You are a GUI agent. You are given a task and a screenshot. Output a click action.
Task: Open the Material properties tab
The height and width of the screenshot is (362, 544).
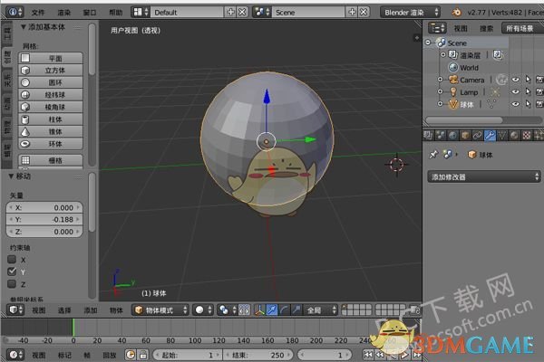(514, 135)
